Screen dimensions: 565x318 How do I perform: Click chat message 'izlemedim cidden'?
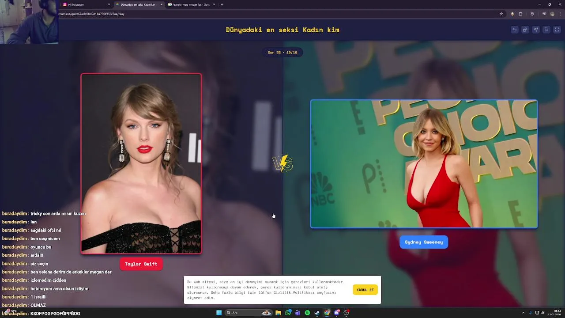pos(48,280)
